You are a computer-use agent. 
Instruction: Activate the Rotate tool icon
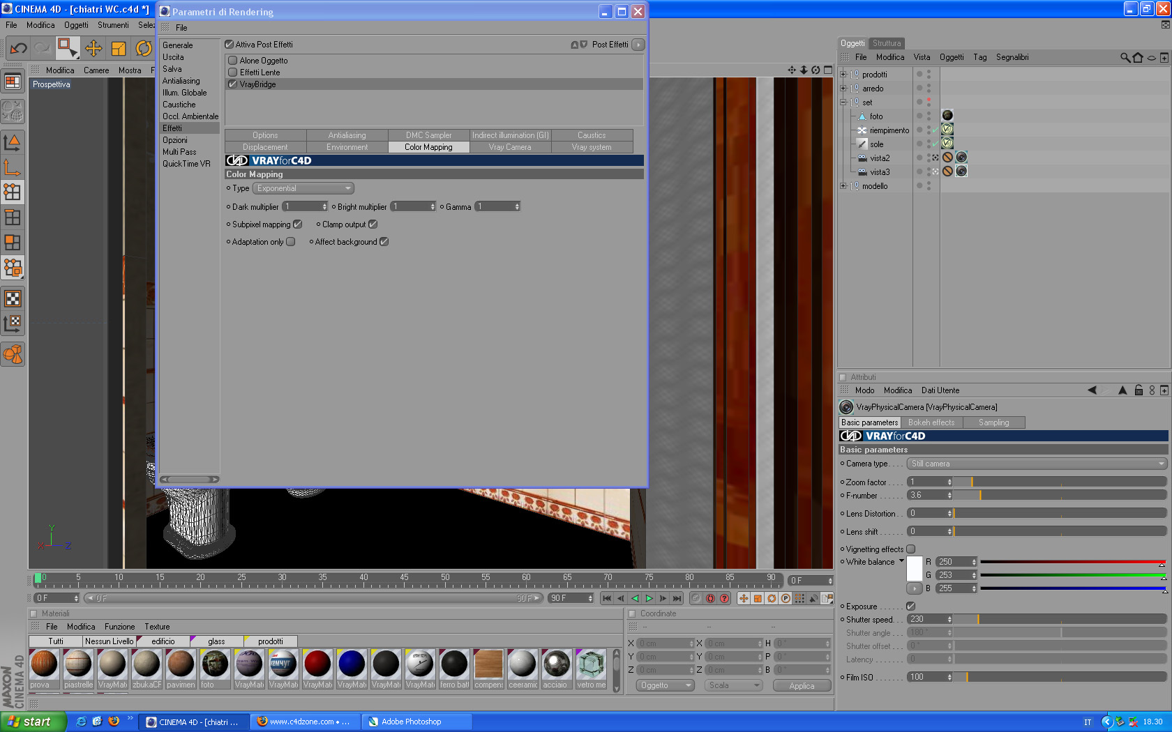point(144,48)
